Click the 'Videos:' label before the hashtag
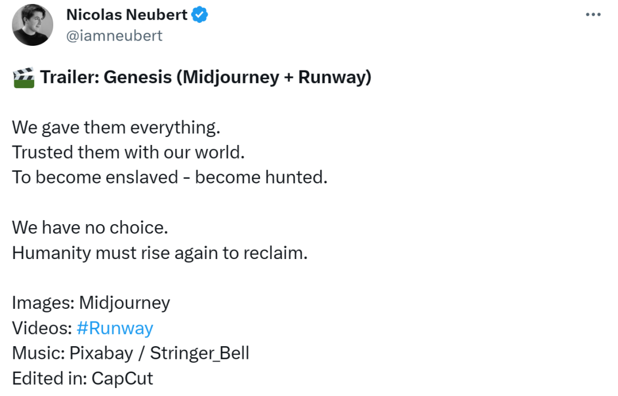618x396 pixels. point(42,328)
